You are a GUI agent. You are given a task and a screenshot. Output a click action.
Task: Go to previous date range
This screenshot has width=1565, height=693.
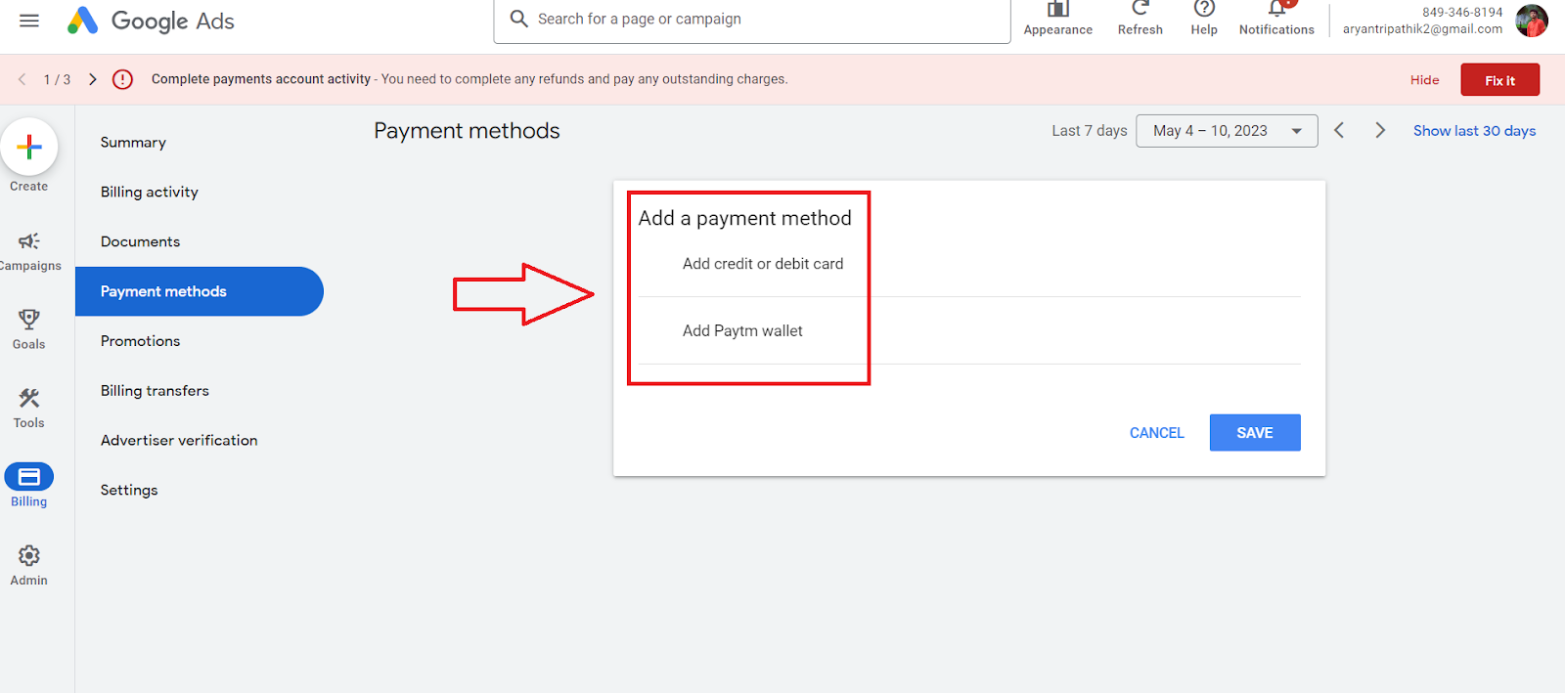pyautogui.click(x=1339, y=131)
